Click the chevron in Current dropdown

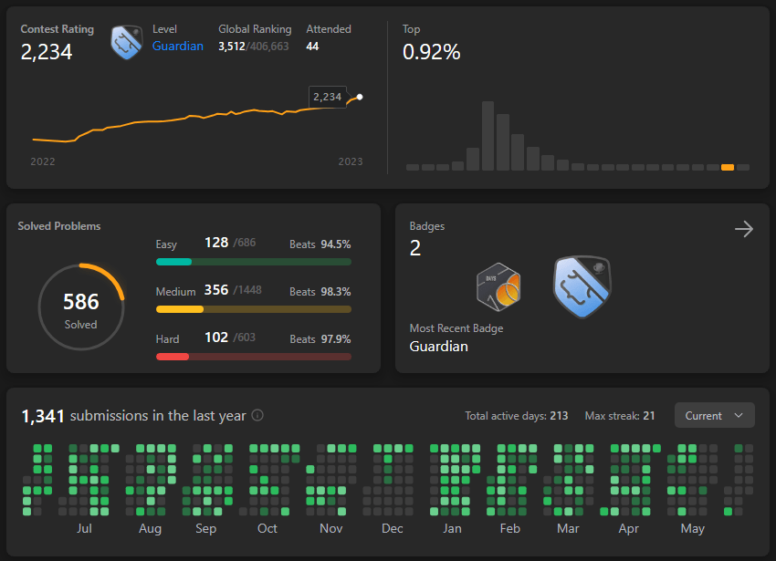(x=739, y=416)
